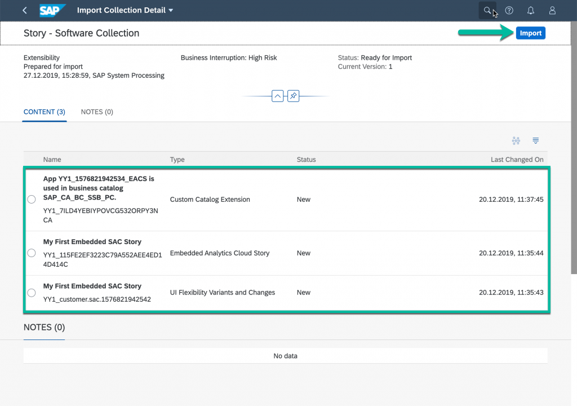Collapse the header with the up chevron

point(277,96)
